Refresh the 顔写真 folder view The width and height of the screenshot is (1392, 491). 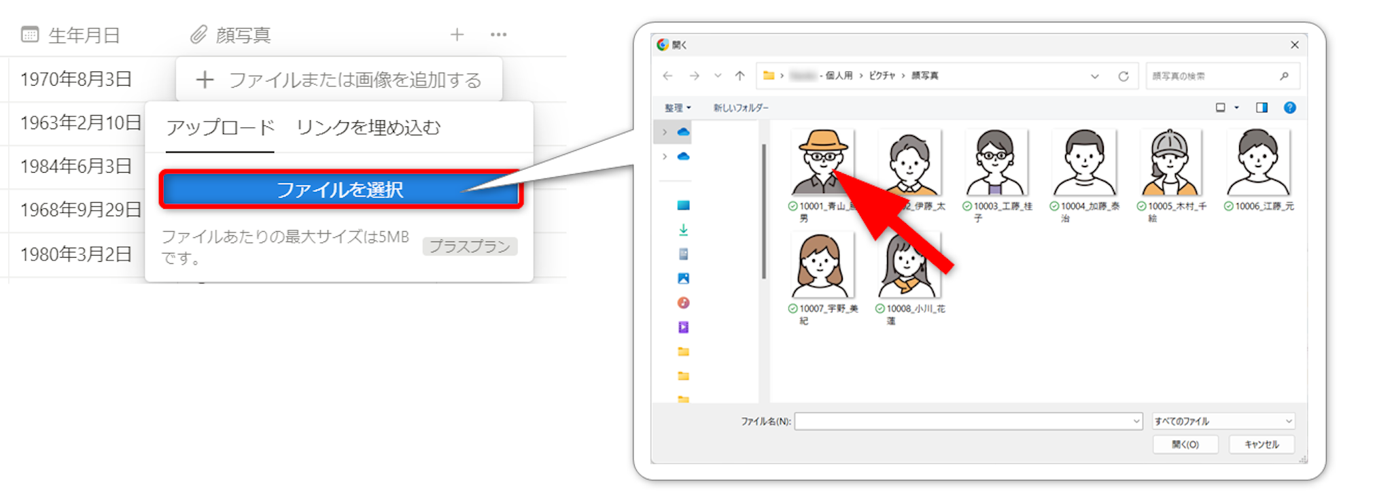[1124, 76]
